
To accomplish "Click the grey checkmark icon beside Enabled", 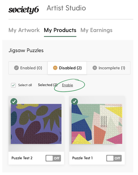I will 16,68.
